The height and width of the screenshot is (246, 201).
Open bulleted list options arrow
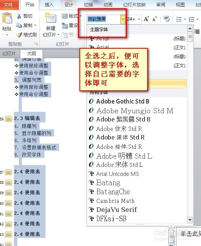coord(185,19)
